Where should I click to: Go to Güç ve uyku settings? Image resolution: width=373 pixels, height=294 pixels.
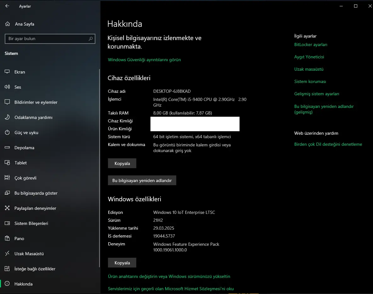[x=50, y=132]
